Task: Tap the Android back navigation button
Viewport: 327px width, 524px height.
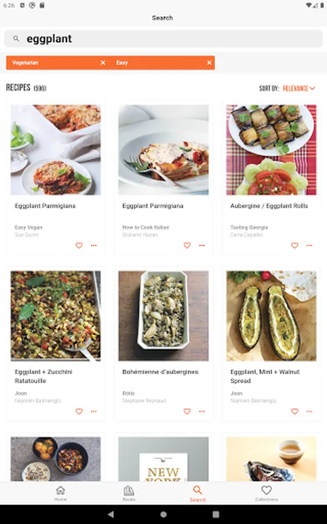Action: coord(111,514)
